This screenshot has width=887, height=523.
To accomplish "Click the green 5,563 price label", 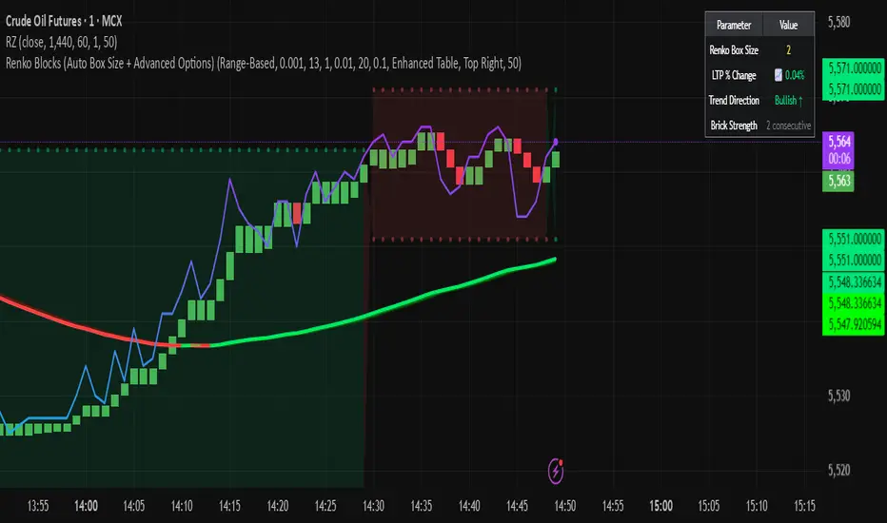I will (x=838, y=181).
